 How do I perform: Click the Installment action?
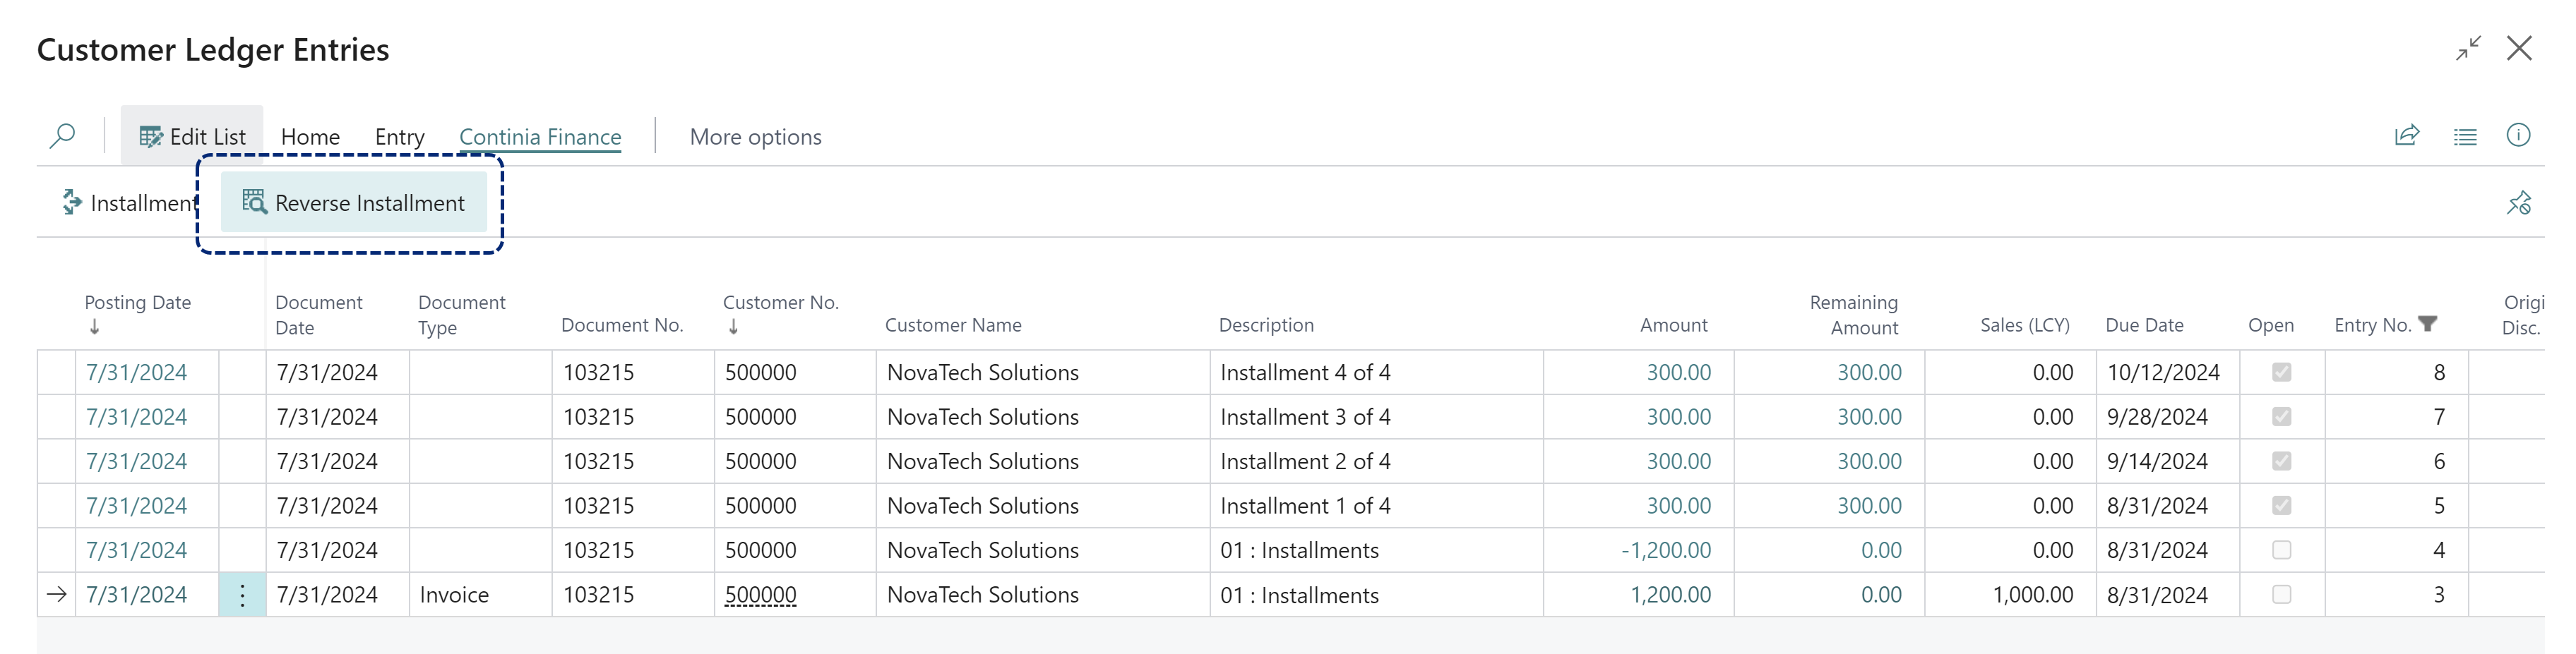(129, 202)
